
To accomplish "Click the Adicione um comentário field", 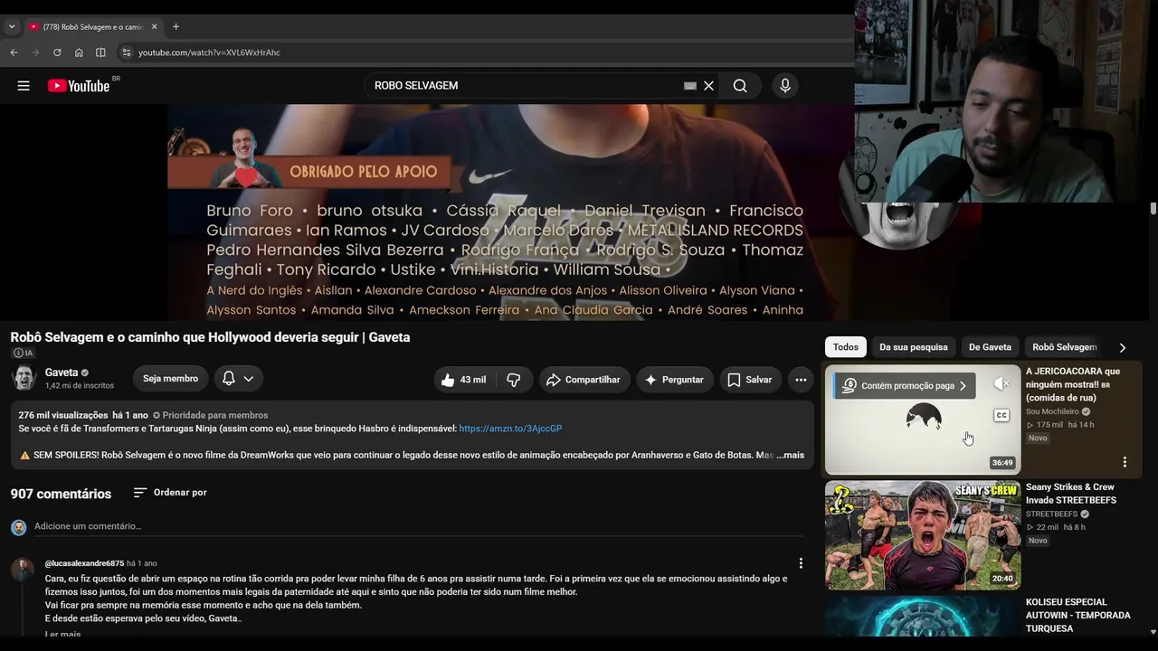I will 420,526.
